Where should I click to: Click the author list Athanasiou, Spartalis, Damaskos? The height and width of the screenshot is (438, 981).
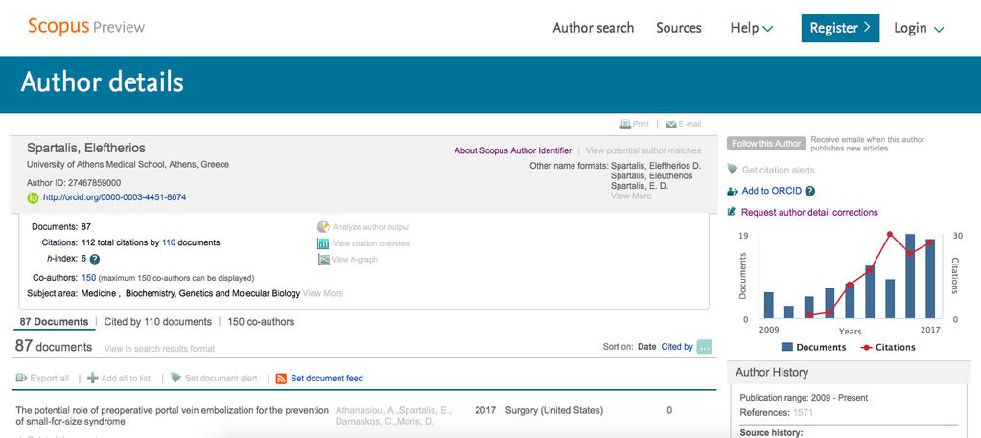[x=393, y=416]
